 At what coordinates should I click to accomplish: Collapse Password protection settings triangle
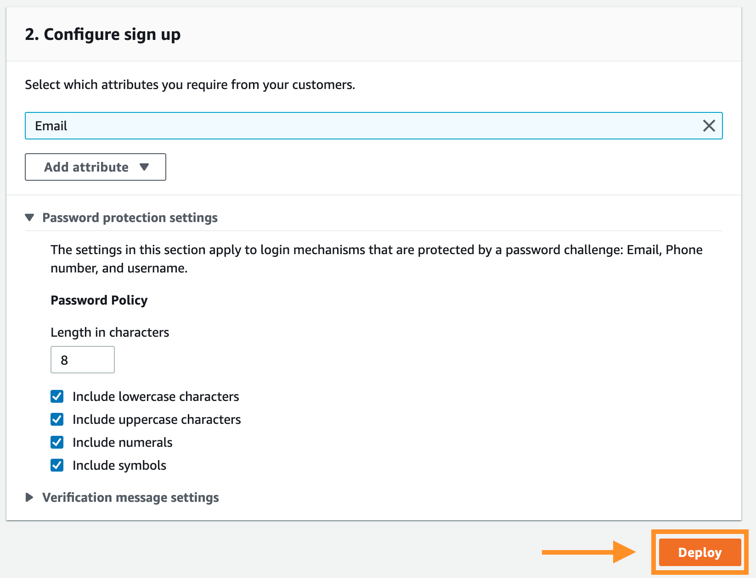pos(30,217)
